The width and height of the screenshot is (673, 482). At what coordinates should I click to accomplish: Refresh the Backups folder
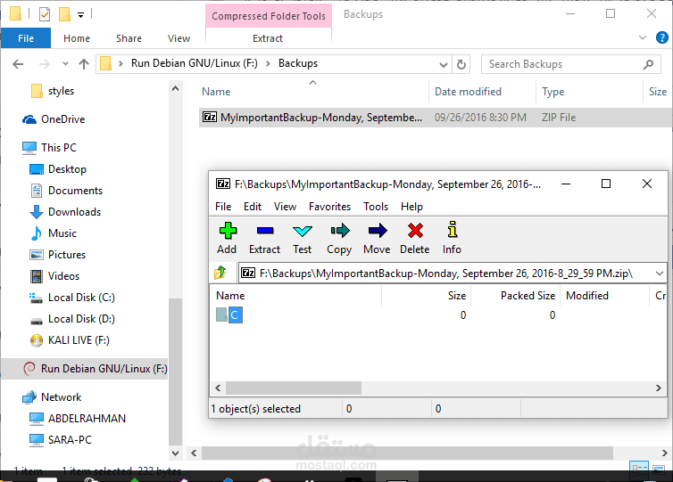click(x=461, y=64)
